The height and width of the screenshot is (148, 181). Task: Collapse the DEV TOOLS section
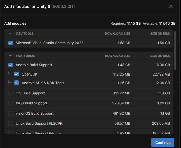click(x=10, y=34)
